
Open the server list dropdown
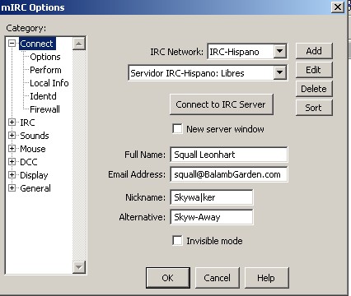(280, 72)
